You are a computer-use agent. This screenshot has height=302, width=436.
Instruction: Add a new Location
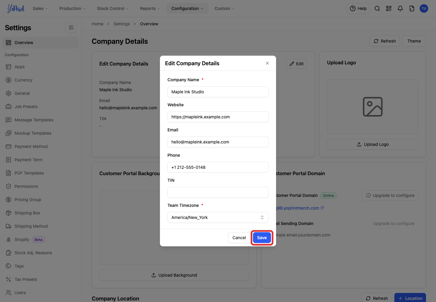click(x=410, y=298)
